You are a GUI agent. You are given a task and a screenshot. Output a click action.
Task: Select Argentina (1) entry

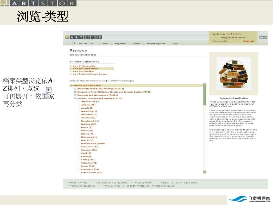89,111
